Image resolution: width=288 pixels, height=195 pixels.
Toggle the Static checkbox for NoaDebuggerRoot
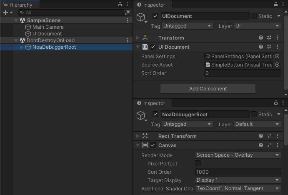254,114
